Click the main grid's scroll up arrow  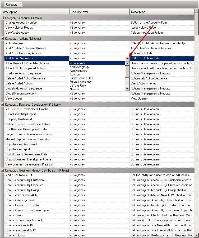(x=196, y=11)
